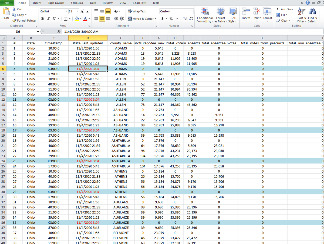Click the fill color paint bucket

(76, 19)
